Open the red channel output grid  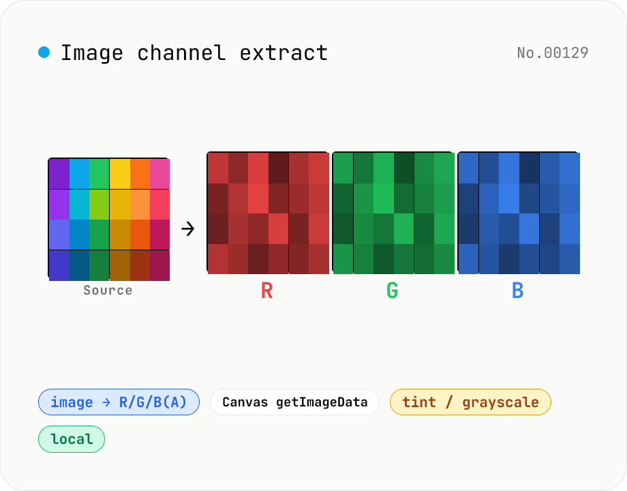tap(268, 213)
